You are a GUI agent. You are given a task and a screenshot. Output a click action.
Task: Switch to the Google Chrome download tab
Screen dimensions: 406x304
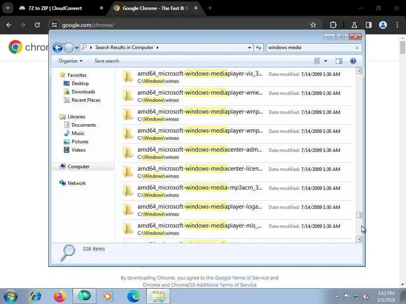tap(156, 8)
